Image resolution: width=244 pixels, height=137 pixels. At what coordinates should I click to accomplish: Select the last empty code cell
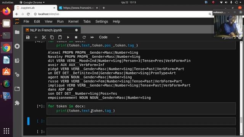tap(141, 131)
